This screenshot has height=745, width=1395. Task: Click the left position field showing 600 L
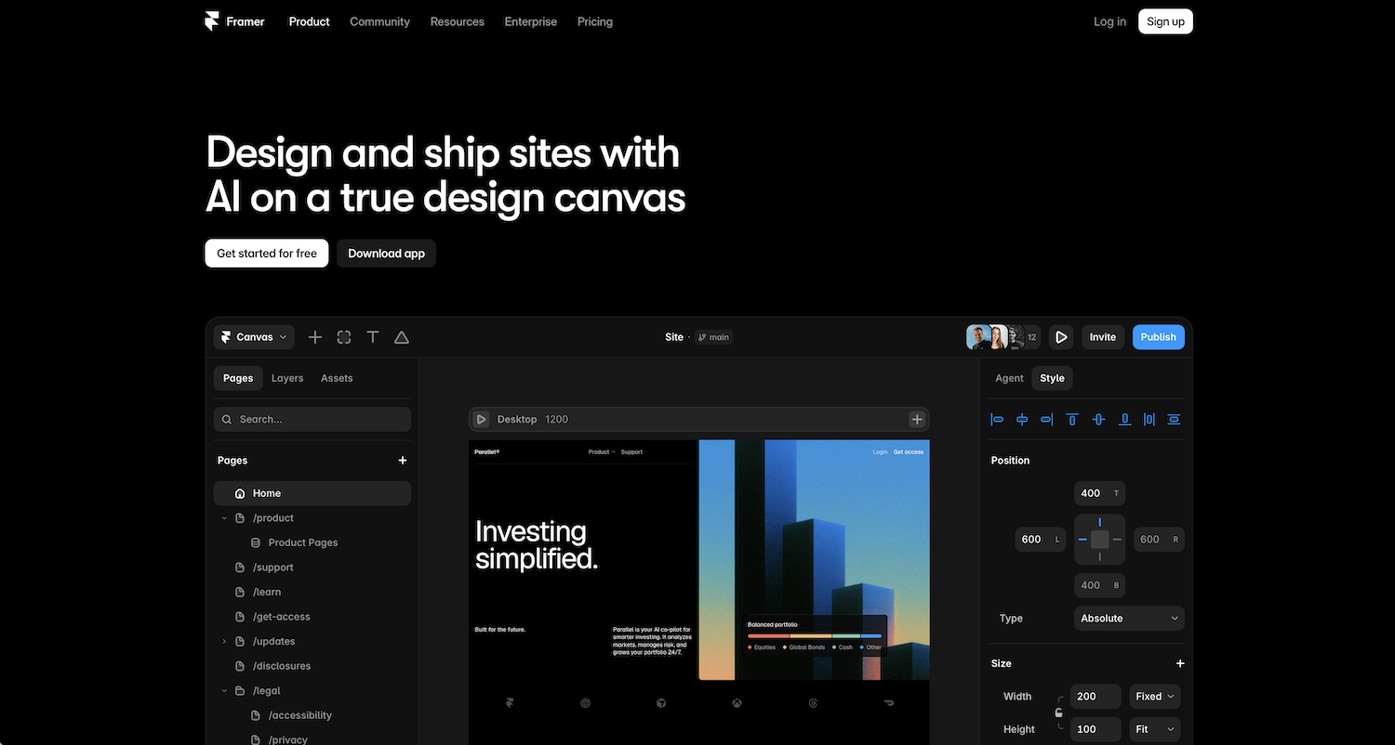(1041, 539)
